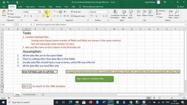Open Sort & Filter menu
Screen dimensions: 187x105
[x=171, y=14]
